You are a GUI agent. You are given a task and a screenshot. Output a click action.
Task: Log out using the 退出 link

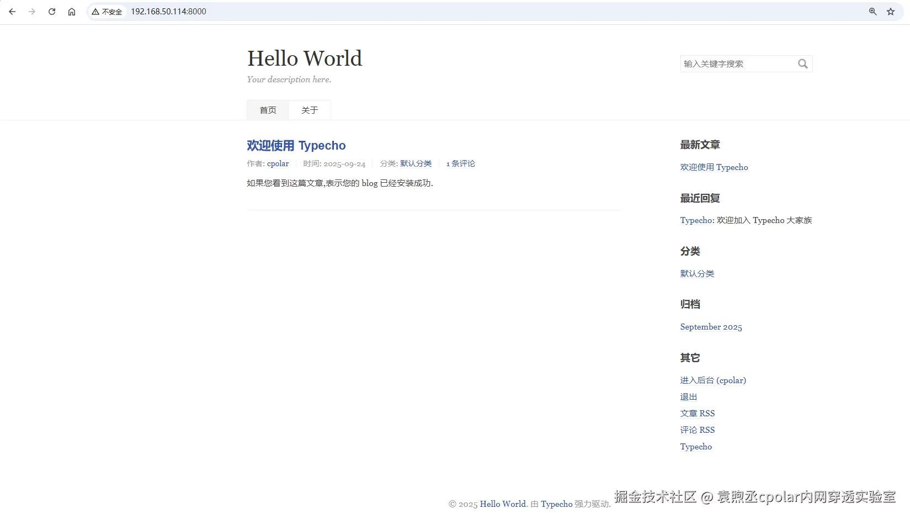click(x=688, y=397)
